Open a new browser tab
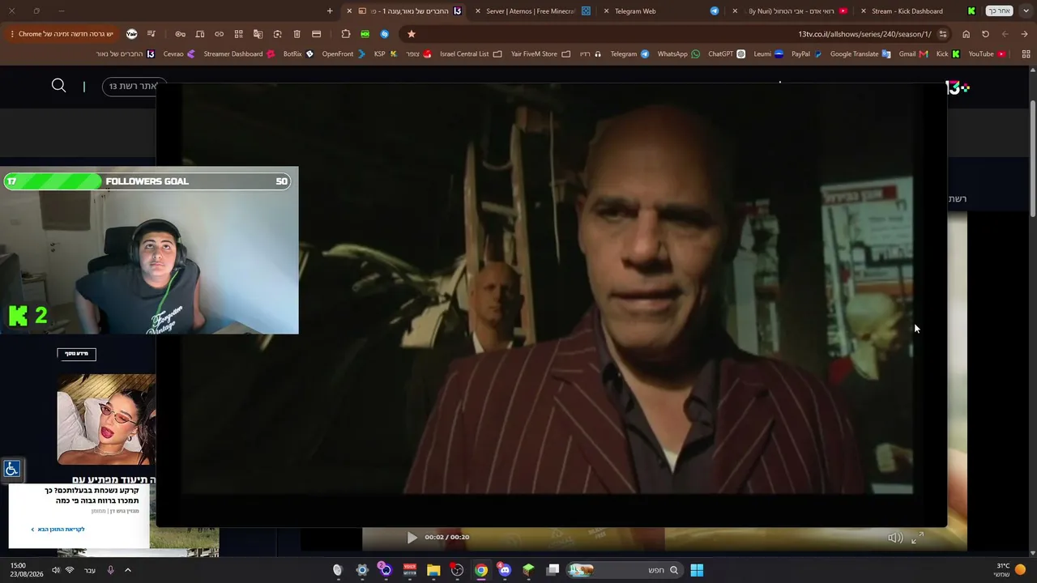Viewport: 1037px width, 583px height. click(x=330, y=11)
